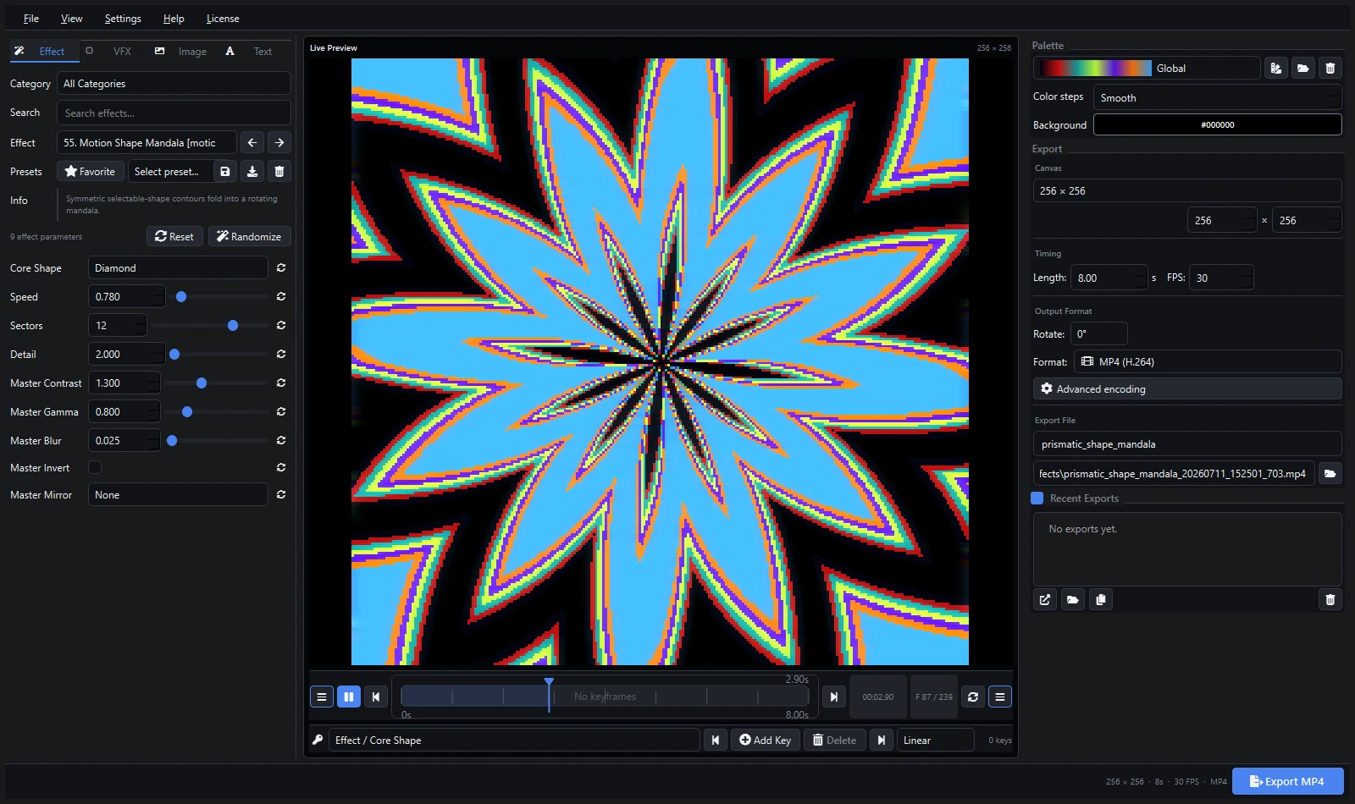The height and width of the screenshot is (804, 1355).
Task: Load palette from folder icon
Action: (x=1303, y=69)
